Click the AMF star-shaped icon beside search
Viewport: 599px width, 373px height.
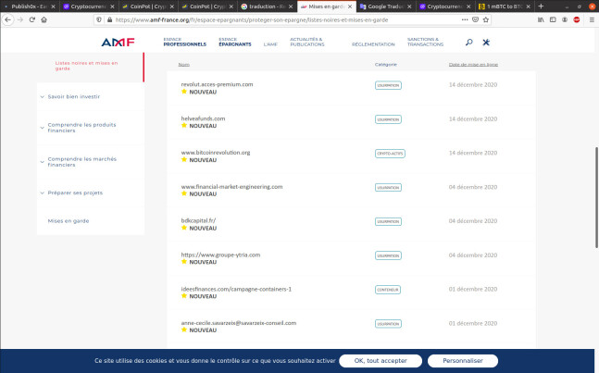[x=486, y=42]
